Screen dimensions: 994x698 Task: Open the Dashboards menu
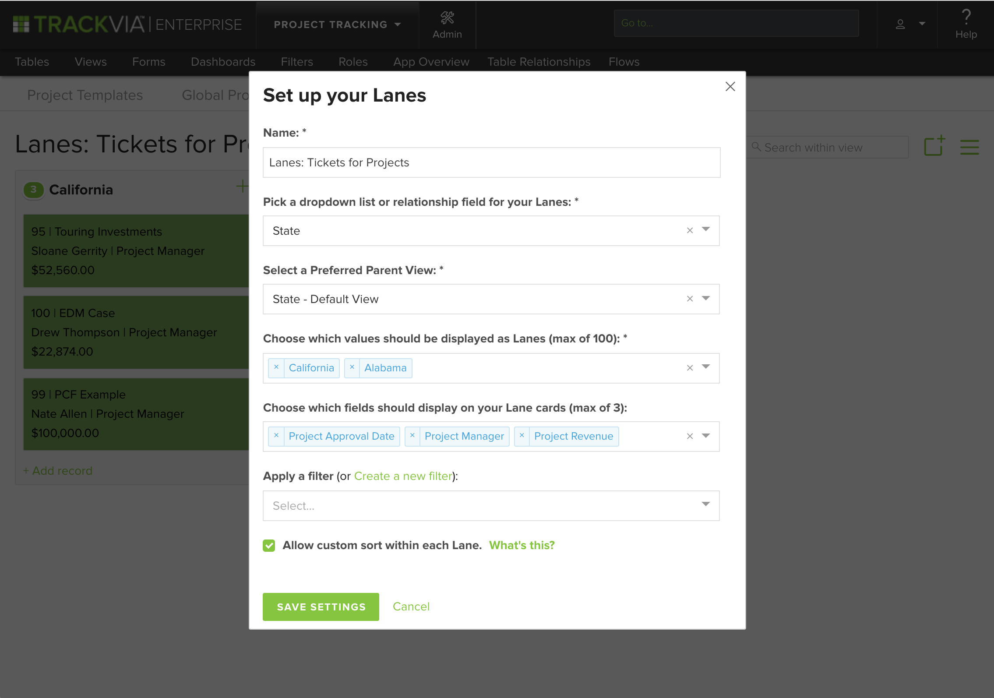223,62
